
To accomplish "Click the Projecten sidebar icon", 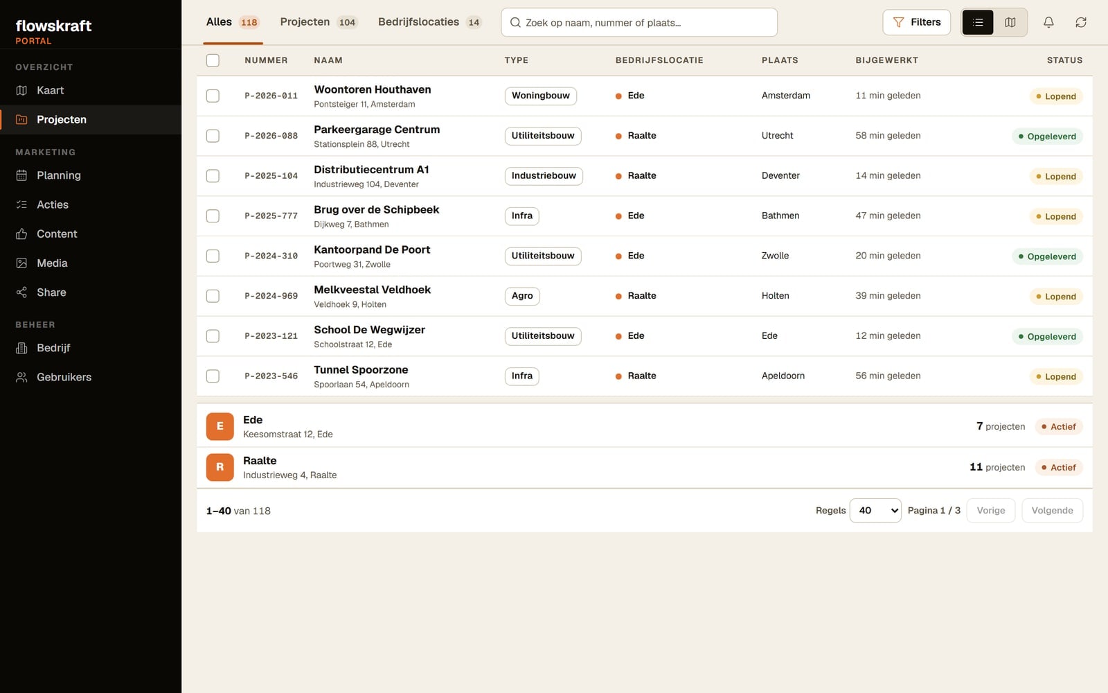I will [x=21, y=119].
